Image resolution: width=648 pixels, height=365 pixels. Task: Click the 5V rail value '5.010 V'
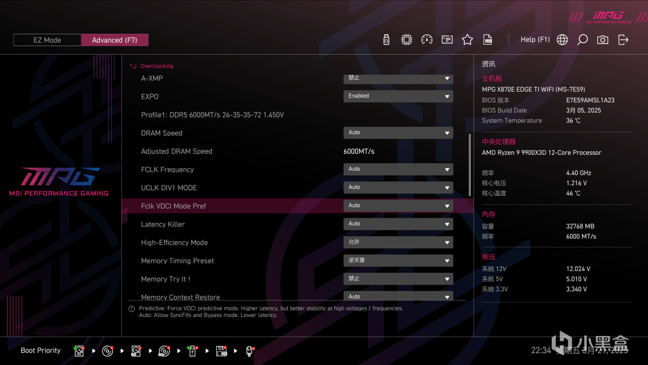(x=577, y=279)
